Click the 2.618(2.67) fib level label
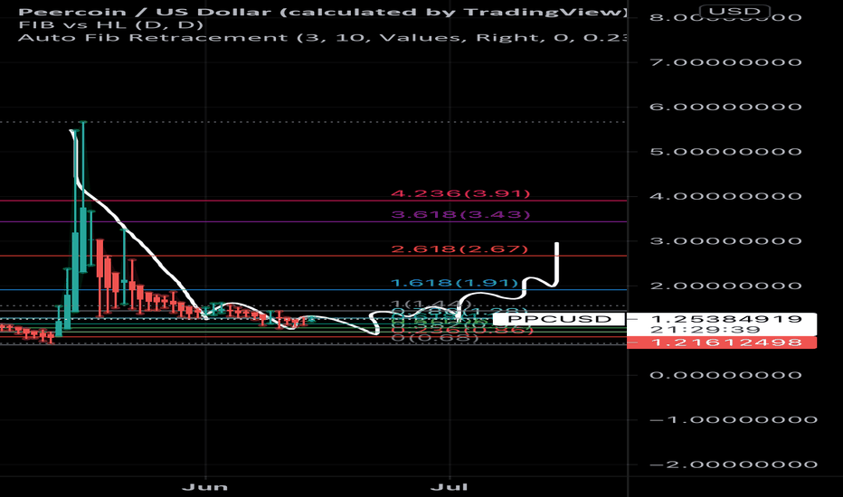This screenshot has width=843, height=497. (459, 248)
